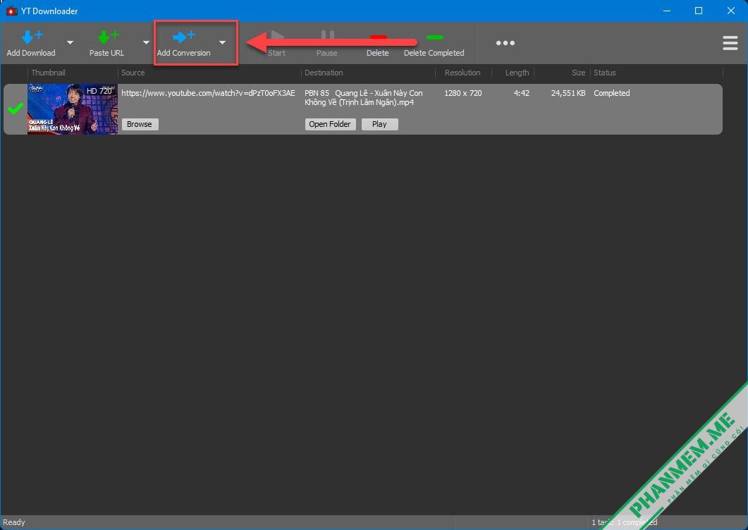The width and height of the screenshot is (748, 530).
Task: Sort by the Length column header
Action: (517, 73)
